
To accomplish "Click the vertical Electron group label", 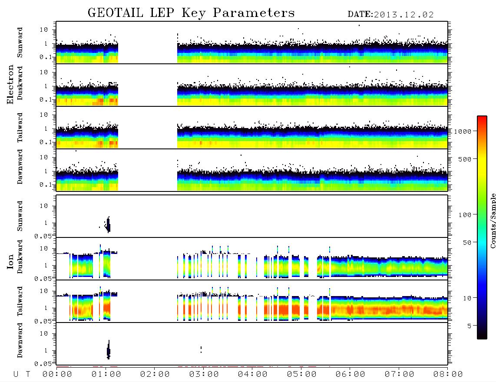I will pyautogui.click(x=10, y=85).
